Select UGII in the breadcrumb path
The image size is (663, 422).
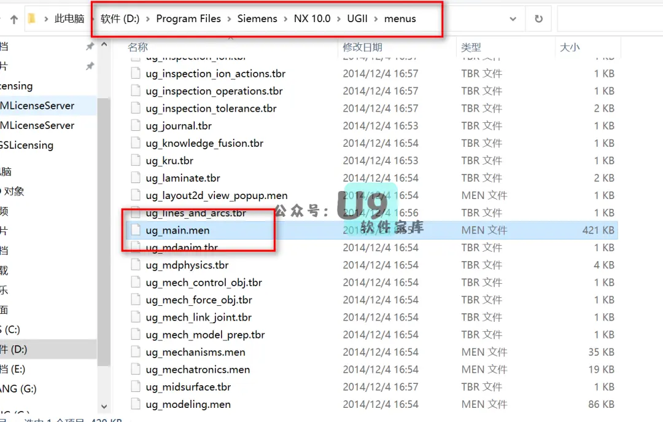357,18
